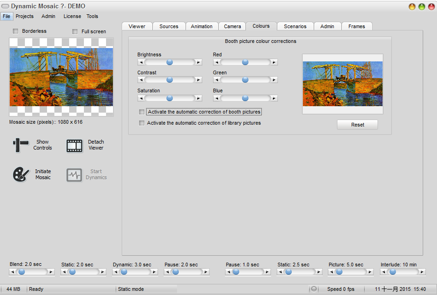Click the Reset button
The image size is (437, 295).
(x=358, y=125)
